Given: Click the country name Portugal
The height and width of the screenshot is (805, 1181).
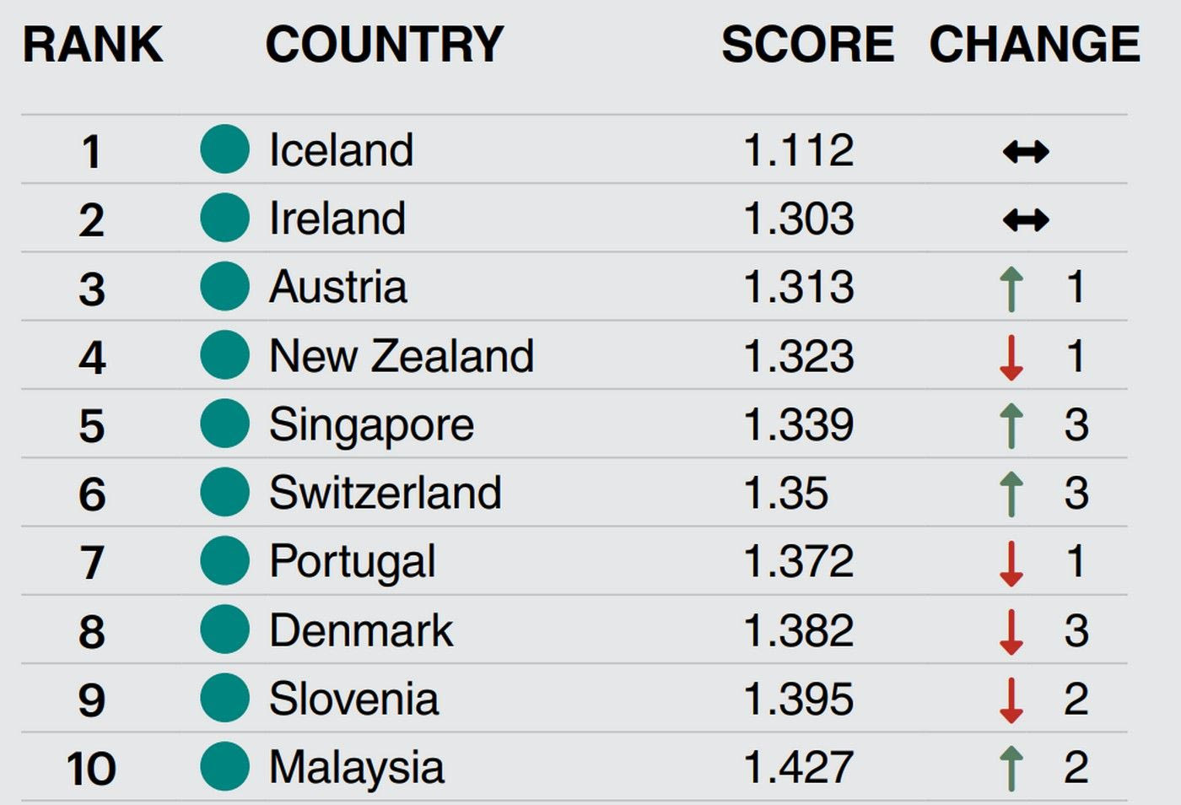Looking at the screenshot, I should click(x=353, y=563).
